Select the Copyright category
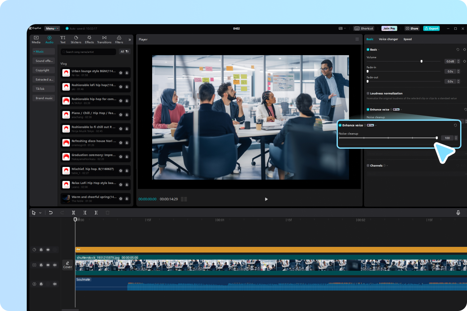Image resolution: width=467 pixels, height=311 pixels. pyautogui.click(x=44, y=70)
